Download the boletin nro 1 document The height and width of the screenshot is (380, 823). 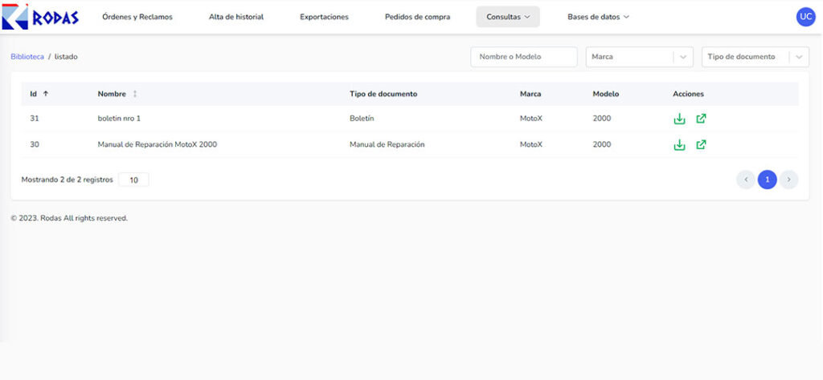point(679,119)
